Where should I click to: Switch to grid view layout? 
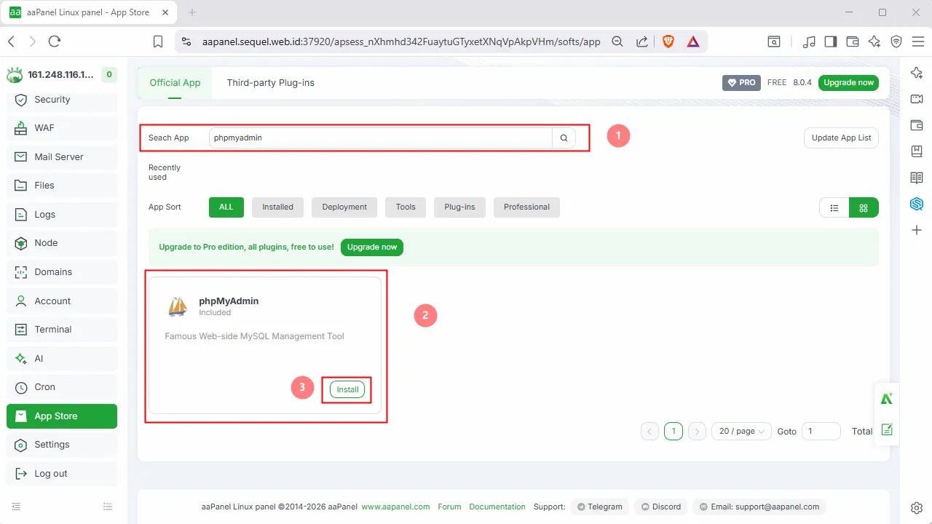tap(864, 207)
